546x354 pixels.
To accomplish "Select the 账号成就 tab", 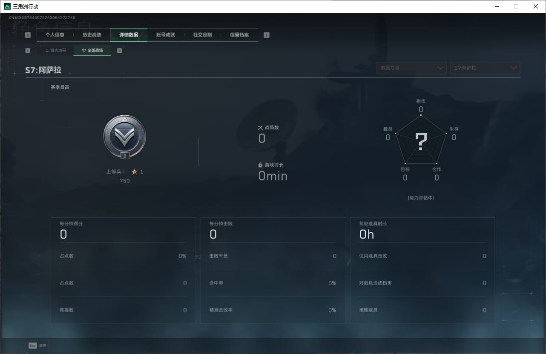I will tap(166, 35).
